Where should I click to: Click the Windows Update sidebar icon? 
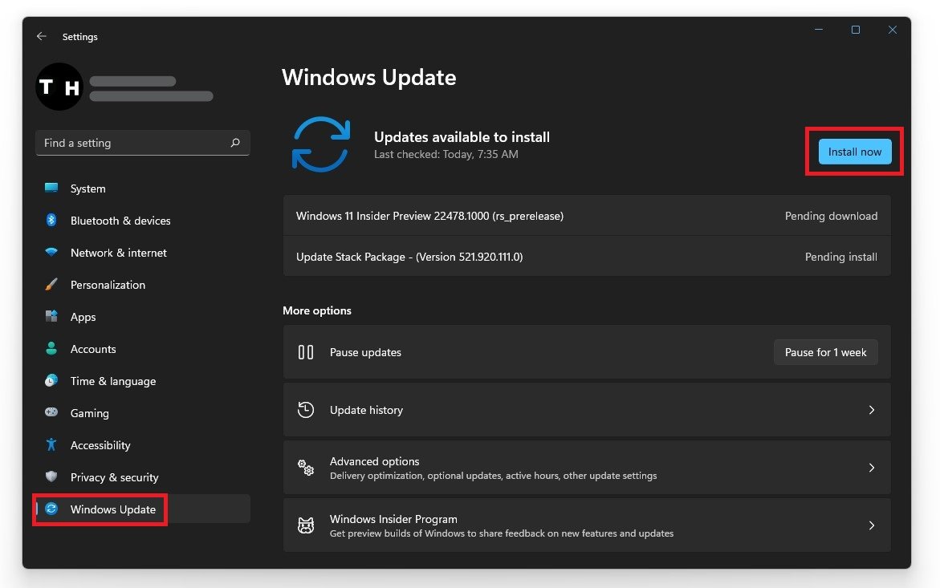(51, 509)
